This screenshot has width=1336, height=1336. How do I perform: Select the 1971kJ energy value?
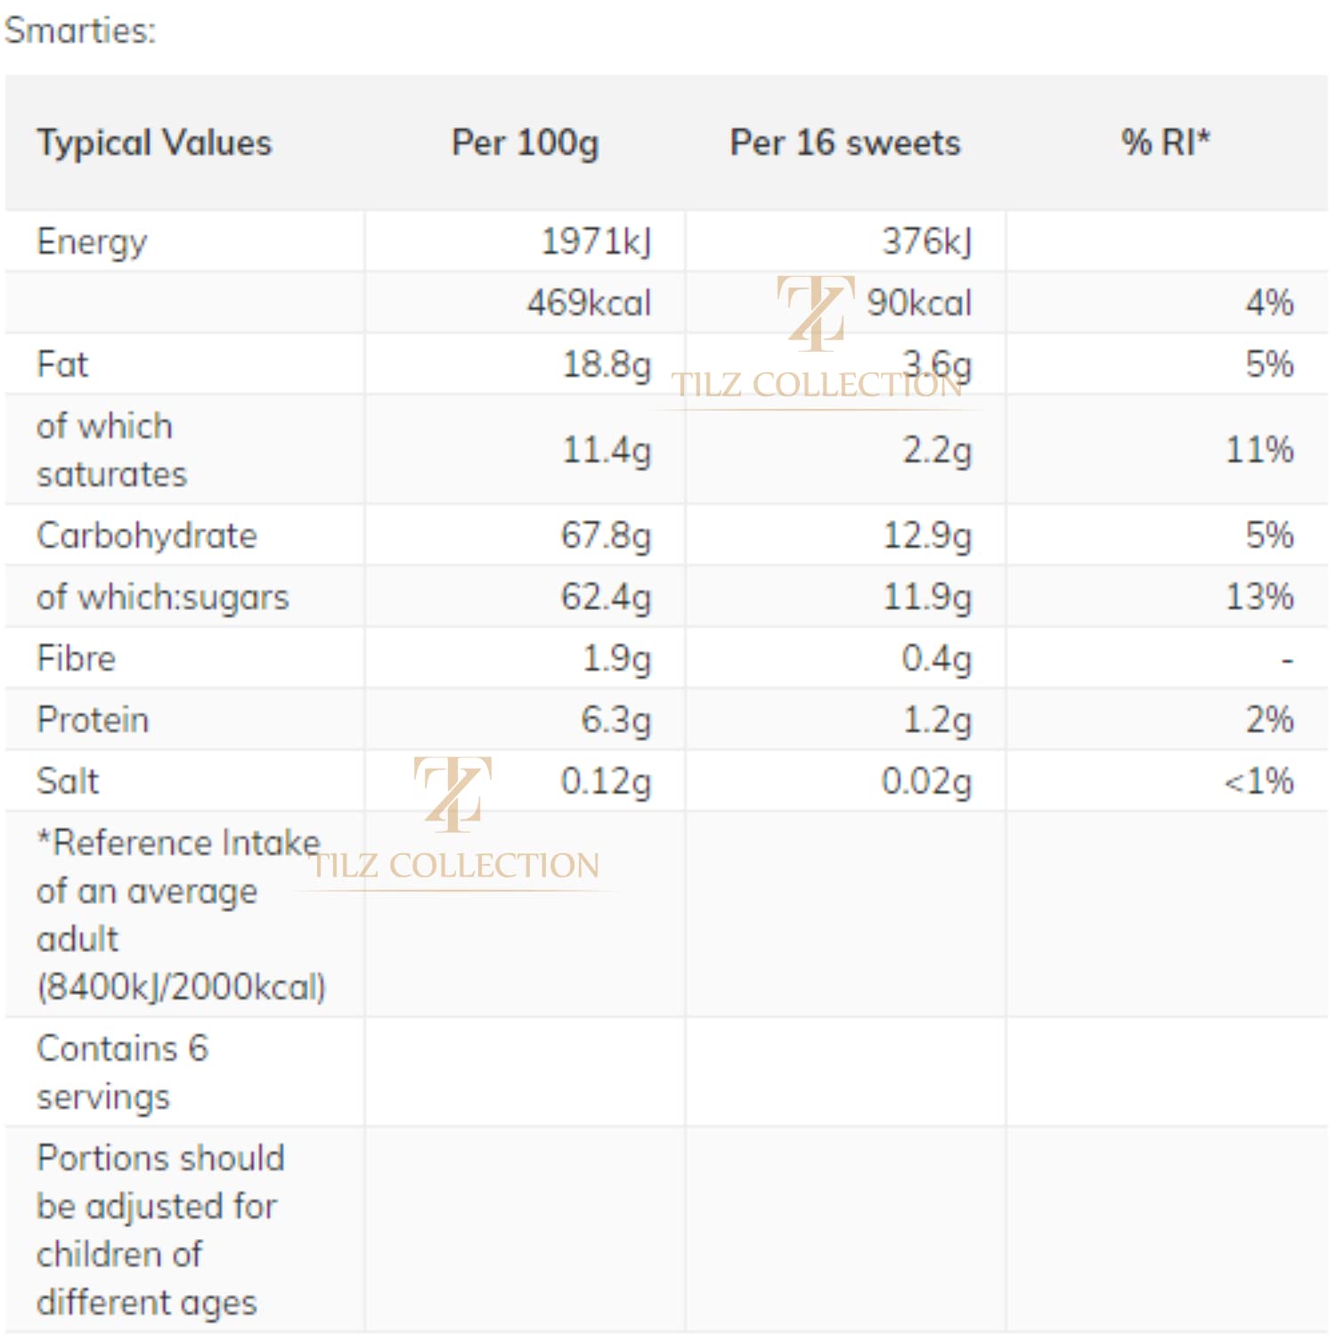coord(596,242)
